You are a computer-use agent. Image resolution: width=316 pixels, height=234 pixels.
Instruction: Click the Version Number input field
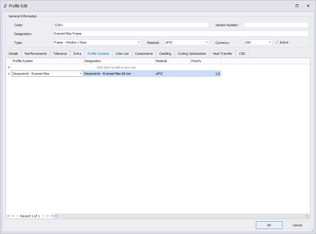[276, 25]
